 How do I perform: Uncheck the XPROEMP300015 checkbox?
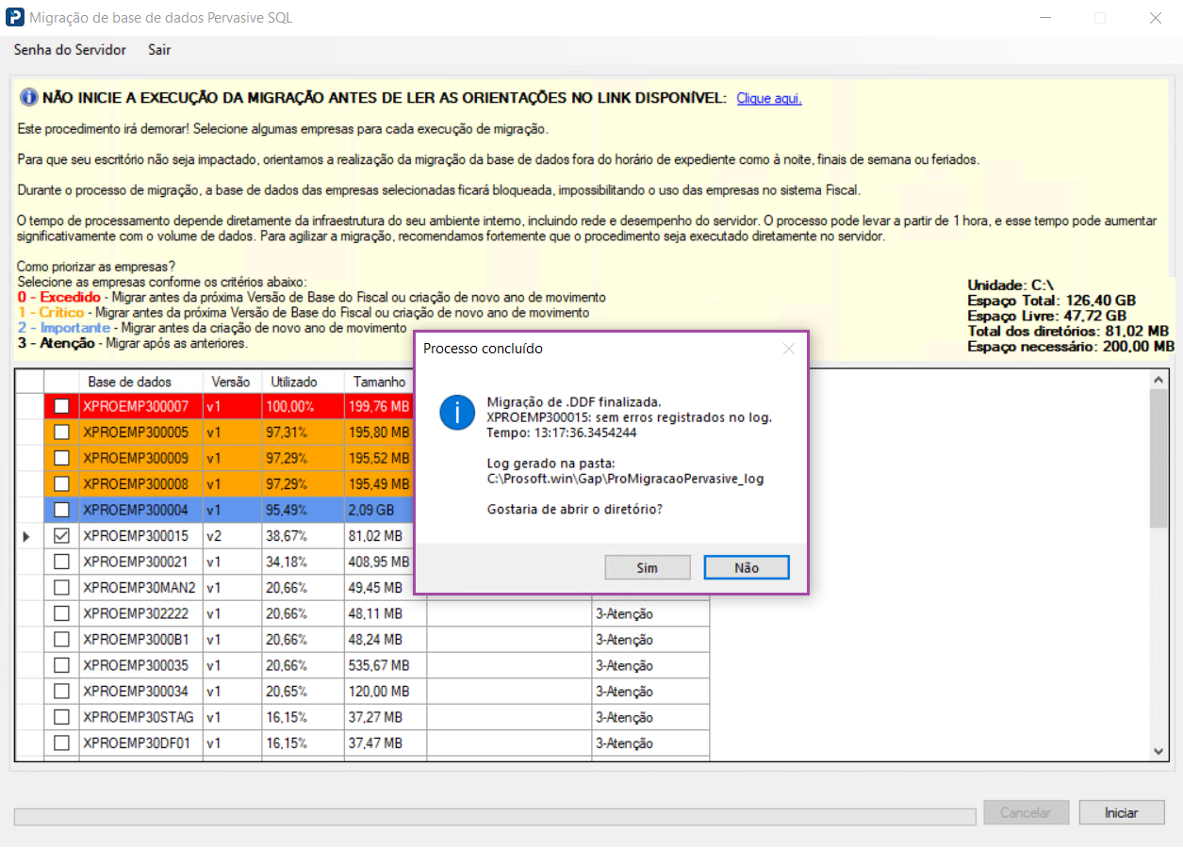coord(61,536)
